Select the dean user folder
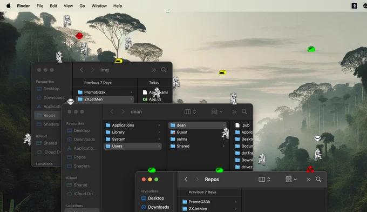 point(198,125)
